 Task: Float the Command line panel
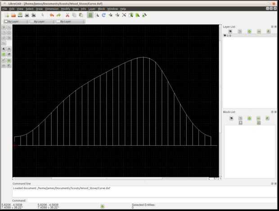click(272, 183)
